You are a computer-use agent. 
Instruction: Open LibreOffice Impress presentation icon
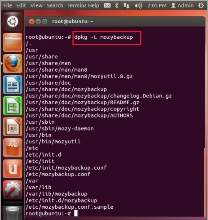point(12,127)
